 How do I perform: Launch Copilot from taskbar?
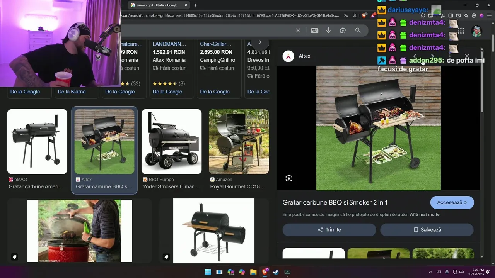tap(242, 272)
